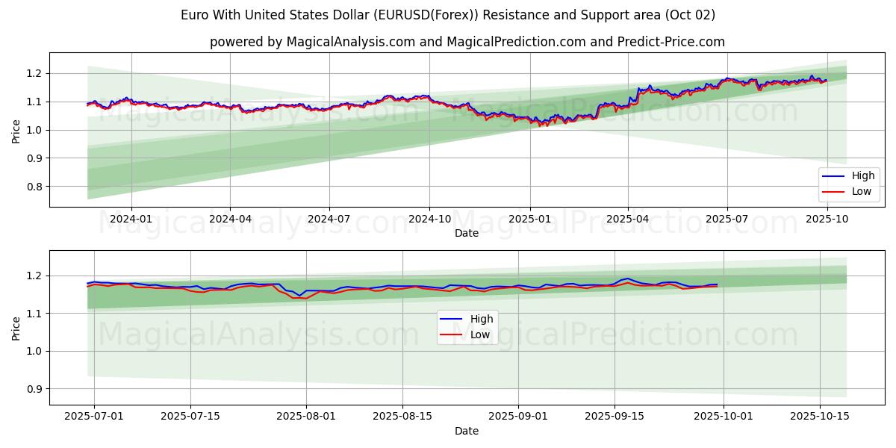Select the 2025-10-15 date tick label
This screenshot has width=896, height=448.
[x=819, y=416]
